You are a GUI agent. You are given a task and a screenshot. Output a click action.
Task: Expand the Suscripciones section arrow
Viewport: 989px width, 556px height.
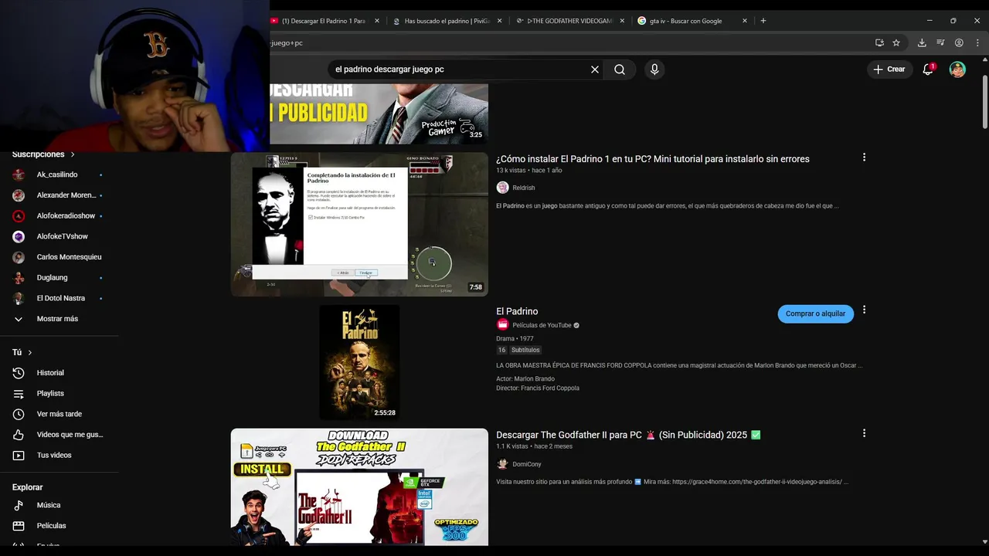coord(73,154)
